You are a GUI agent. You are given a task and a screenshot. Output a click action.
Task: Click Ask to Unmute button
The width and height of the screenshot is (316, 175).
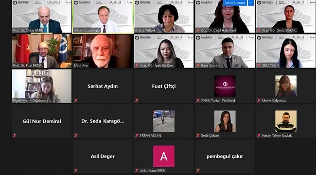pos(235,3)
